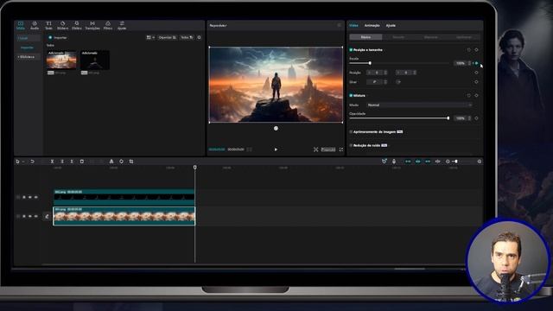553x311 pixels.
Task: Open the Stickers panel icon
Action: [x=62, y=25]
